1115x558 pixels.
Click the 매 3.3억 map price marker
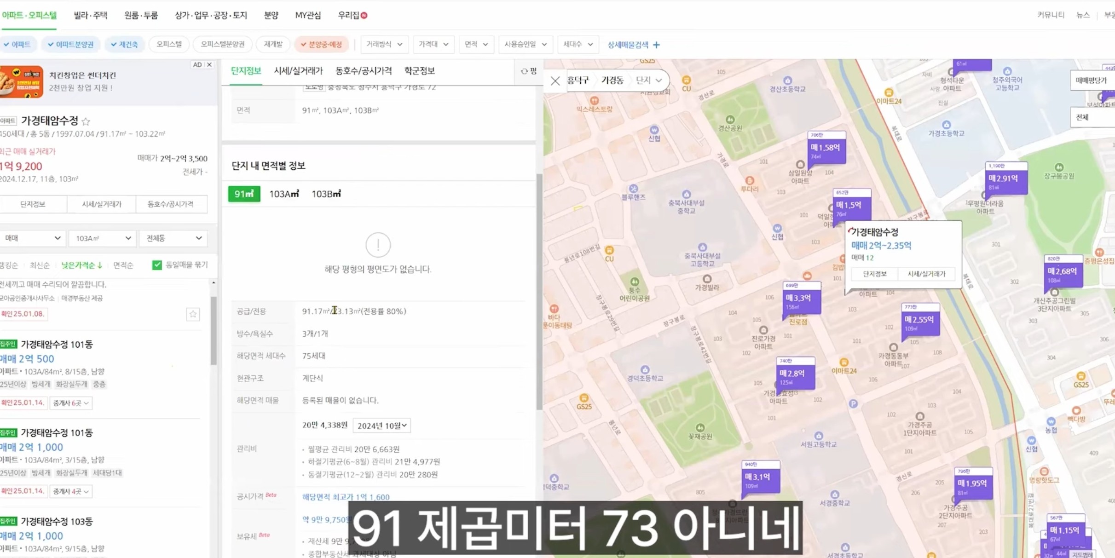pyautogui.click(x=801, y=298)
